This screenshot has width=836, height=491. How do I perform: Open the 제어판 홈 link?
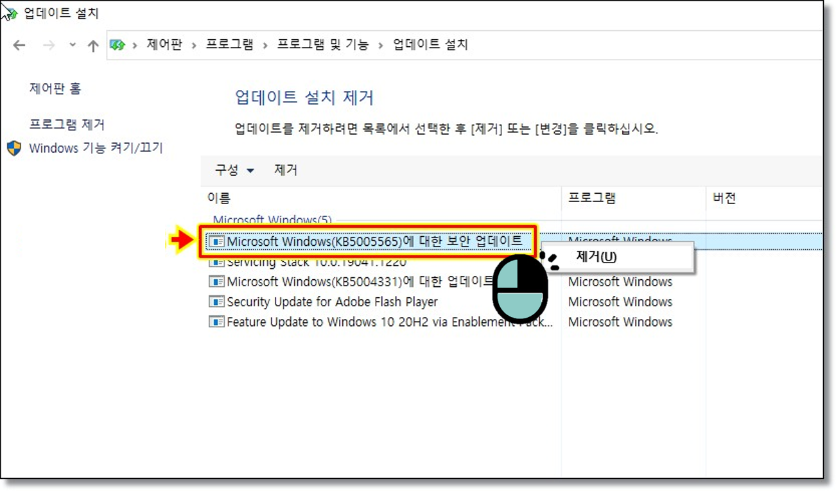55,89
